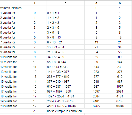Click the '10 vuelta for' row label

11,57
